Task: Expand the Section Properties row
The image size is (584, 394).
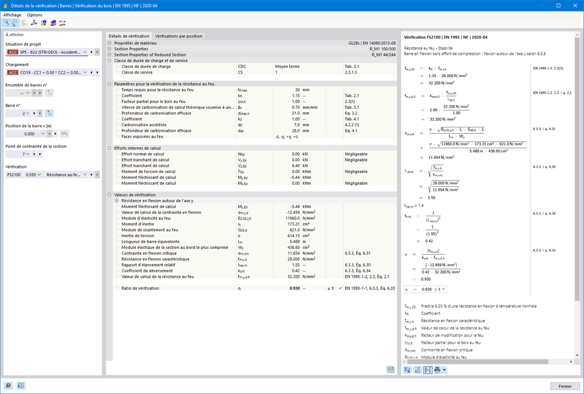Action: click(x=109, y=49)
